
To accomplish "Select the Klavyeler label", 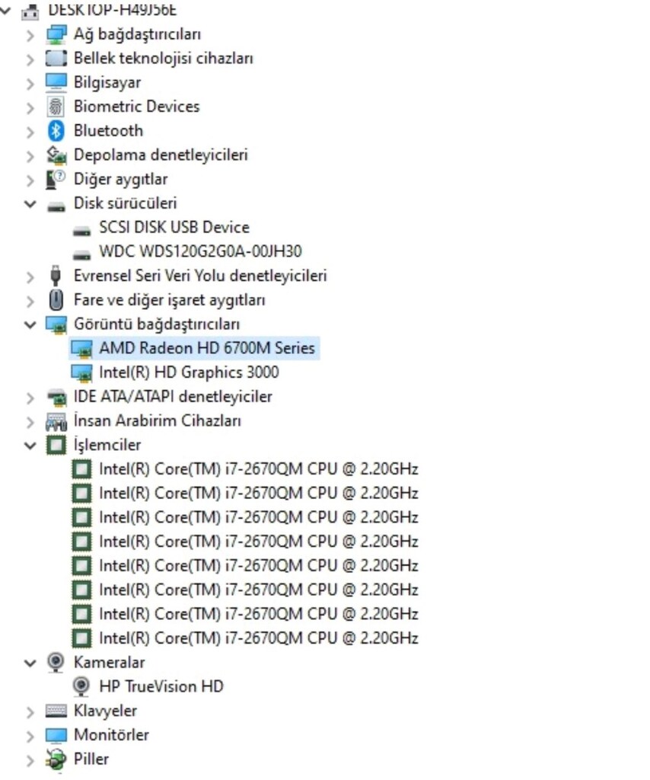I will click(105, 711).
